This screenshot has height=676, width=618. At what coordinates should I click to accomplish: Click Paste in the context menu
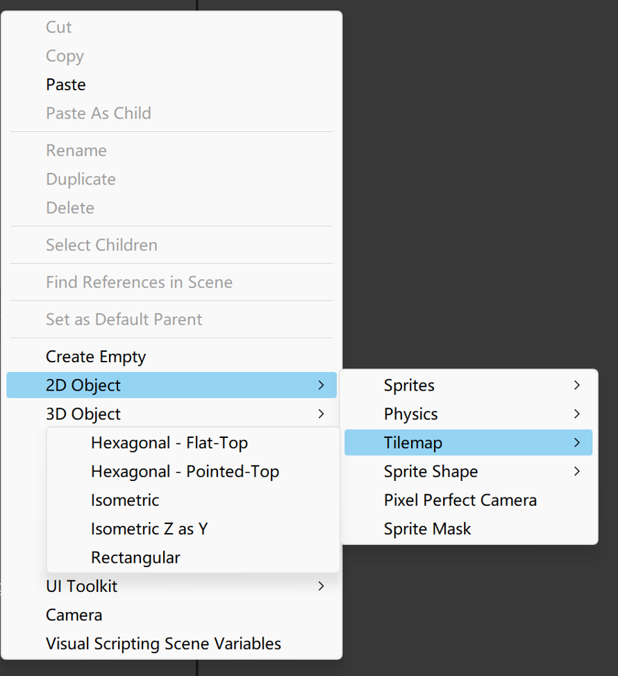[x=66, y=85]
